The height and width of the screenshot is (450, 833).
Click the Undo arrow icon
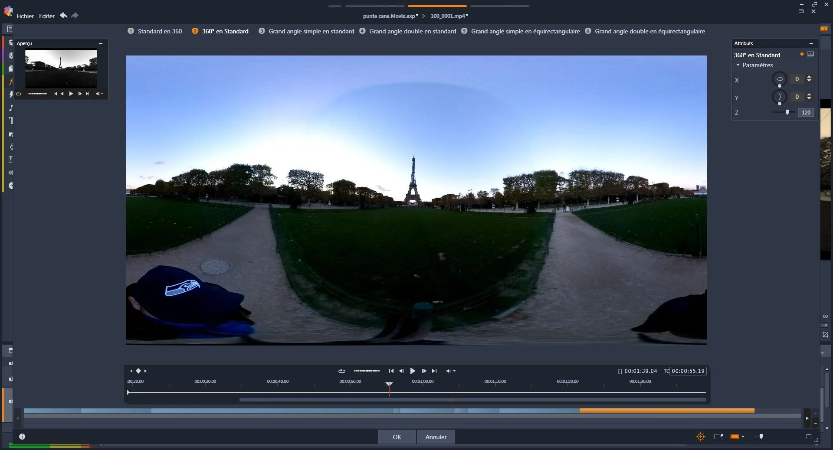(x=63, y=16)
